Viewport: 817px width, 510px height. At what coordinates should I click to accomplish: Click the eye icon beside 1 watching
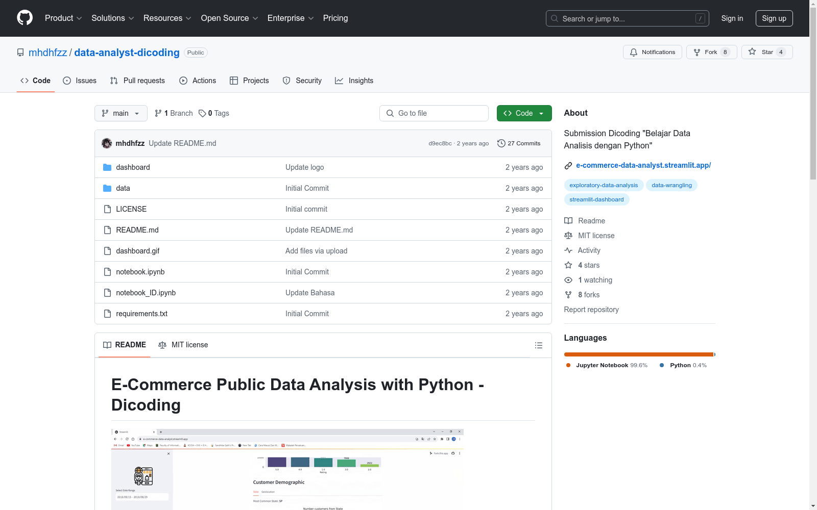pyautogui.click(x=568, y=280)
